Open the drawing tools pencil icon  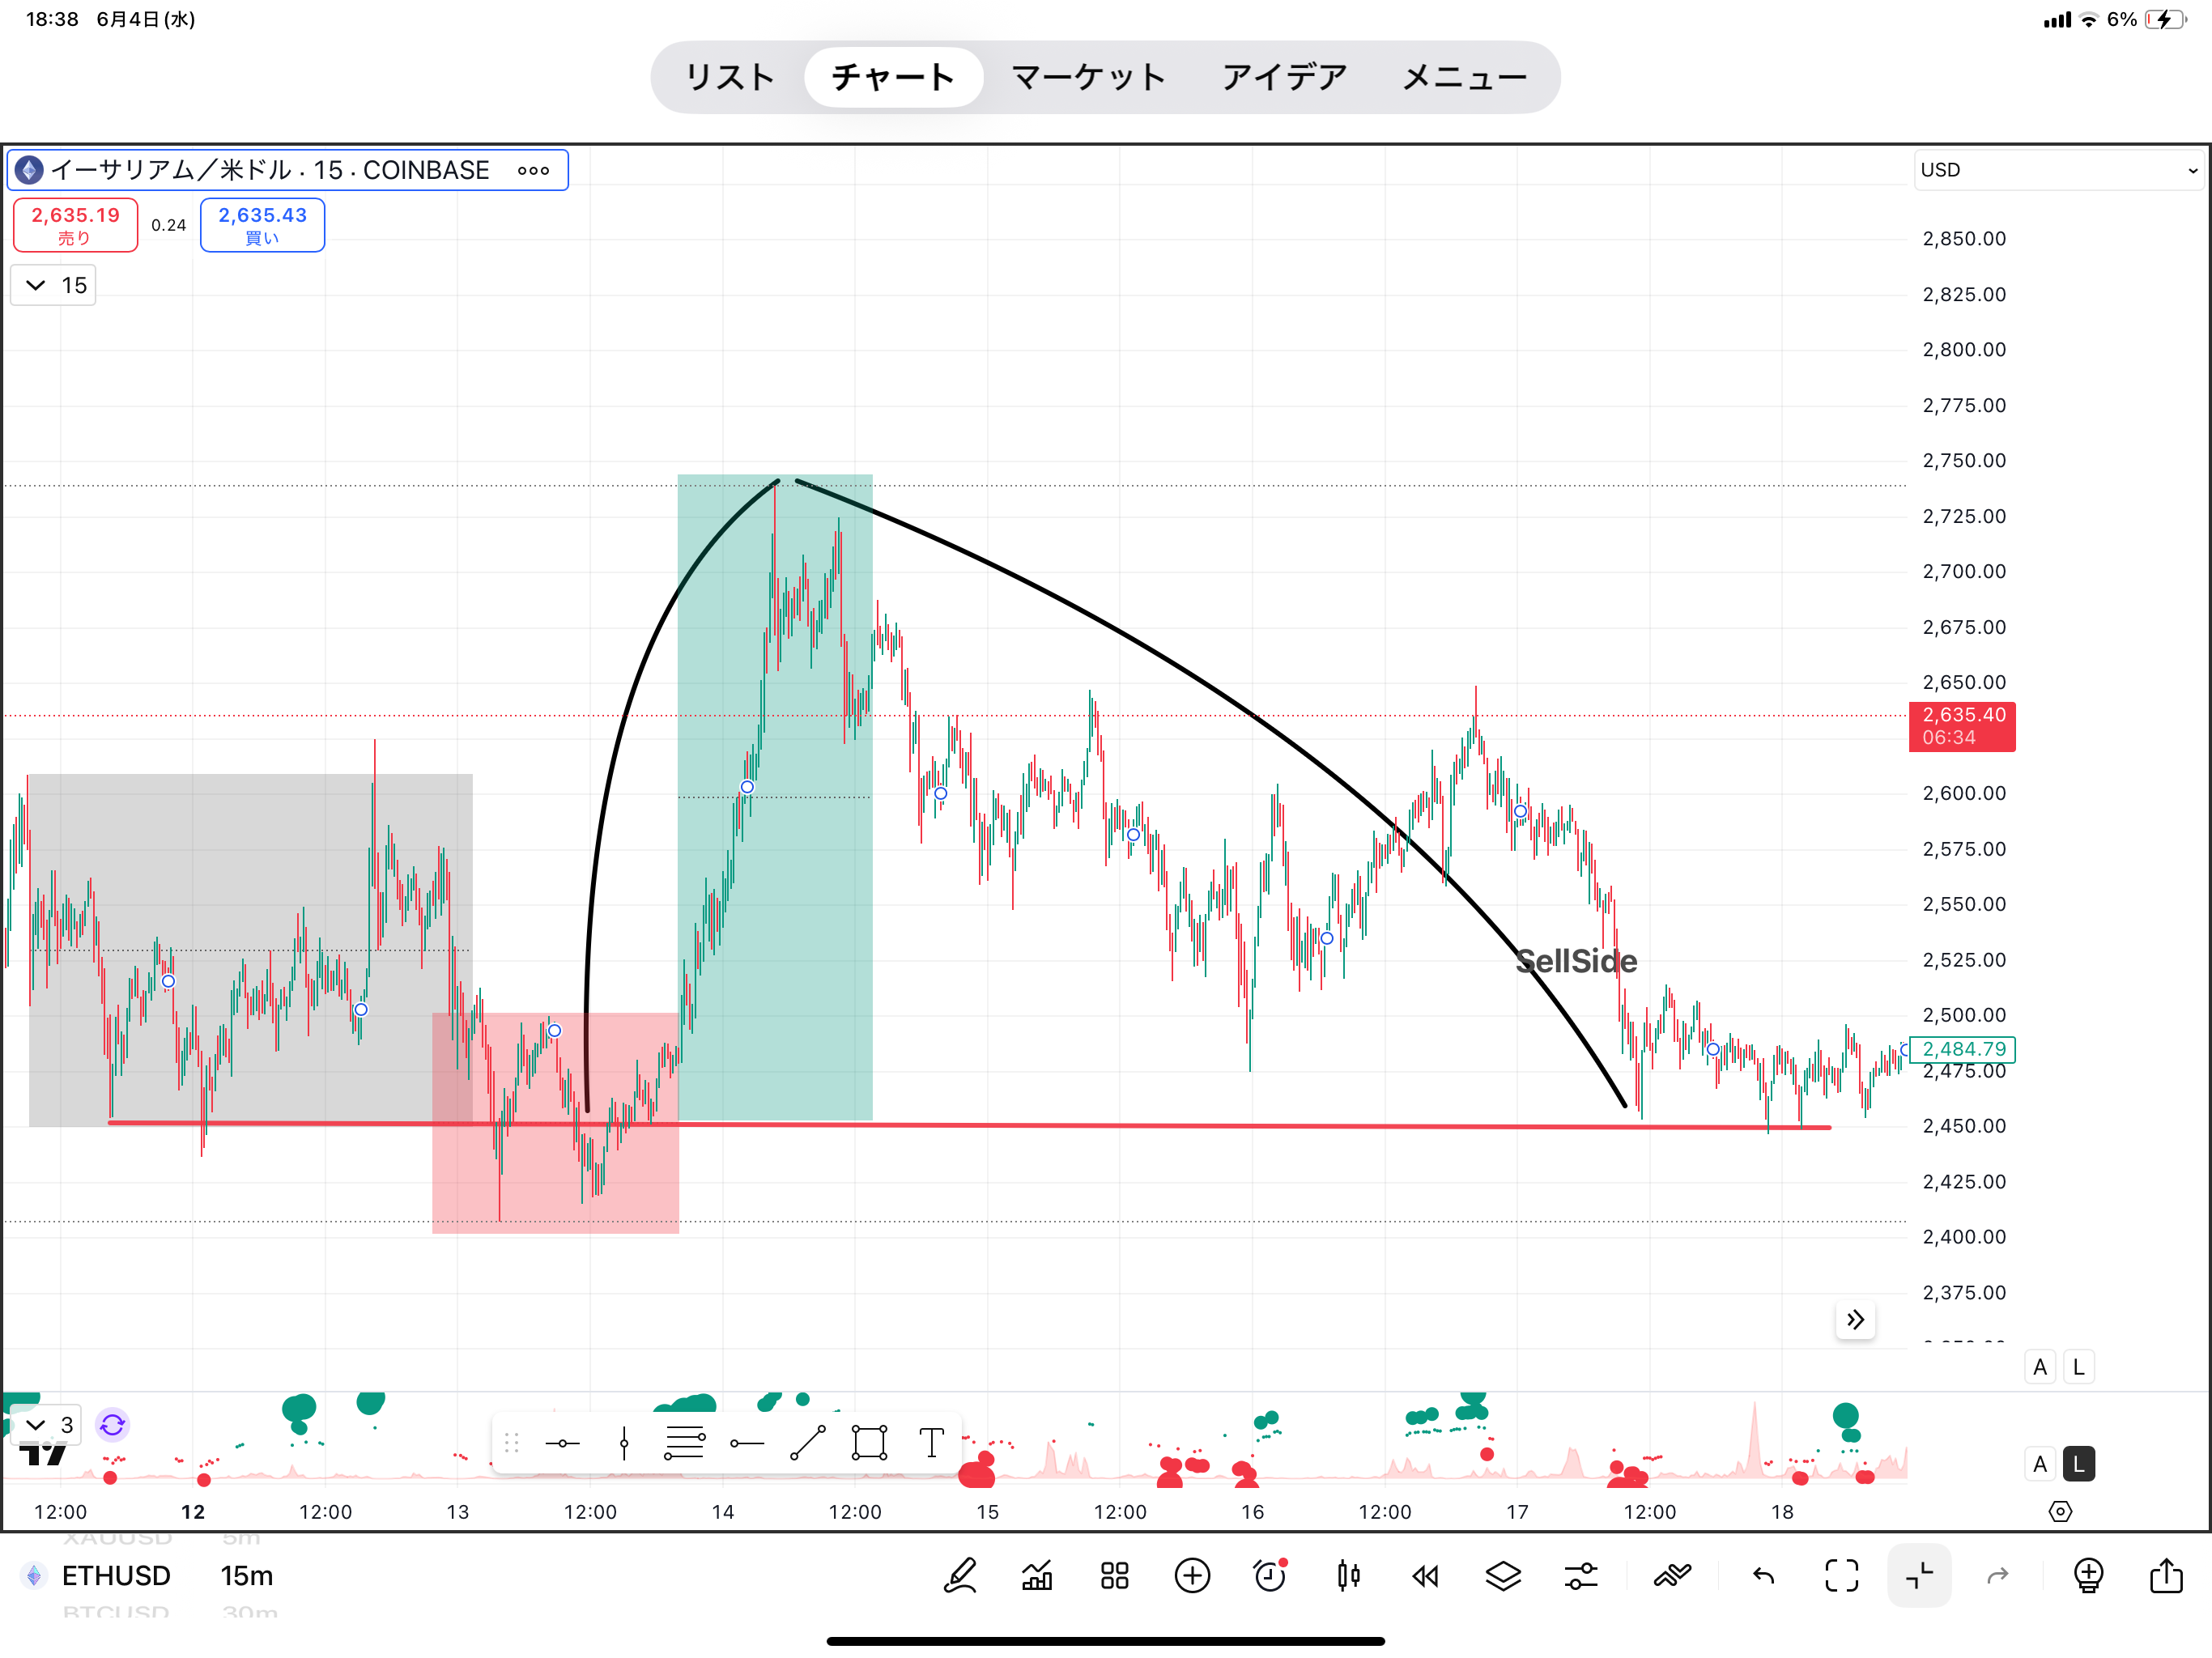(x=960, y=1576)
